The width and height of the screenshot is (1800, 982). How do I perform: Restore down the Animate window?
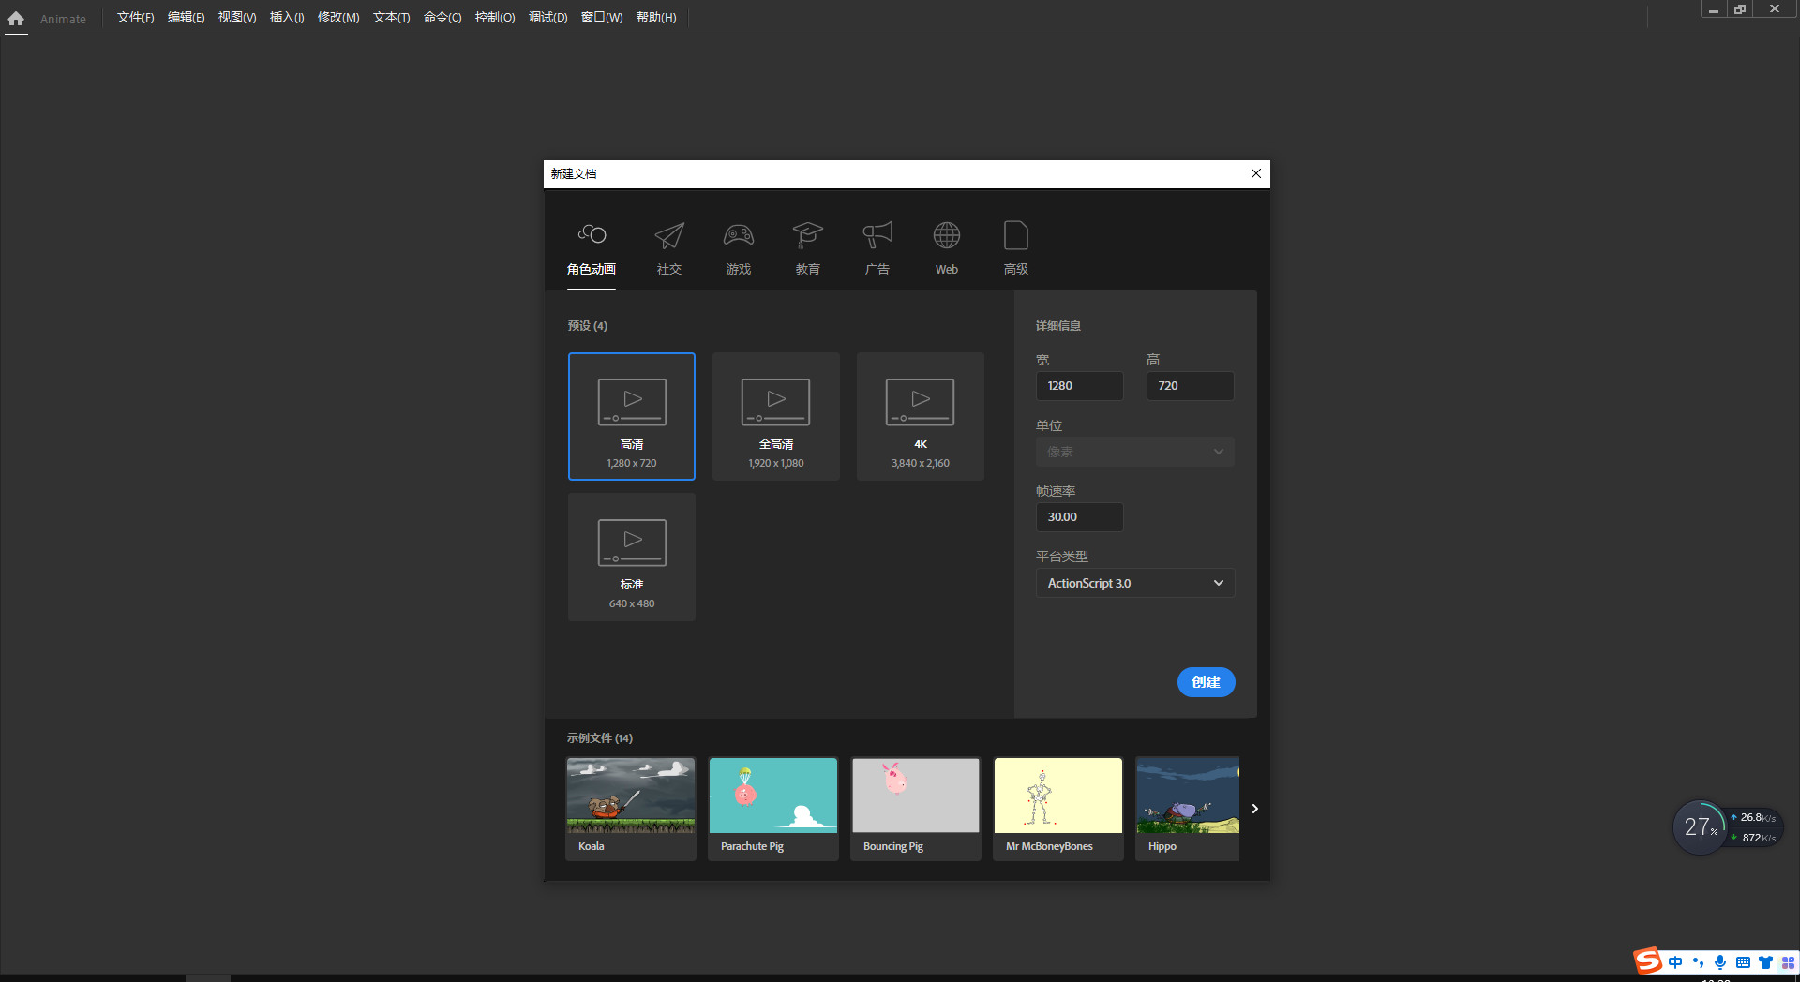tap(1740, 9)
